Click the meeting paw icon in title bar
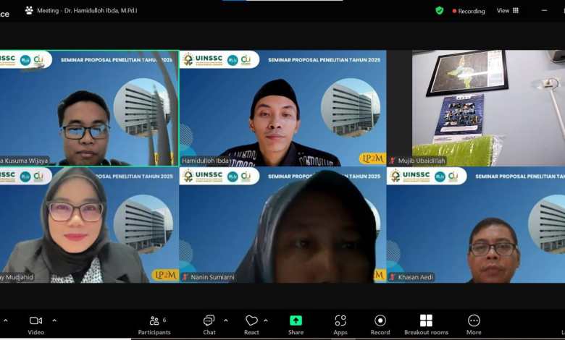The image size is (565, 340). pos(29,10)
